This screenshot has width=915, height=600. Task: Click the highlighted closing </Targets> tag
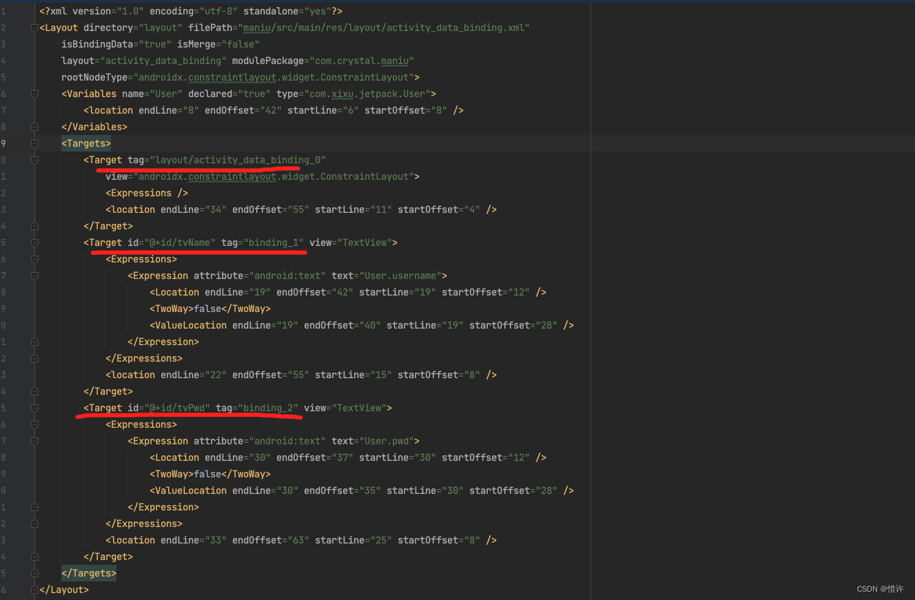(x=89, y=573)
